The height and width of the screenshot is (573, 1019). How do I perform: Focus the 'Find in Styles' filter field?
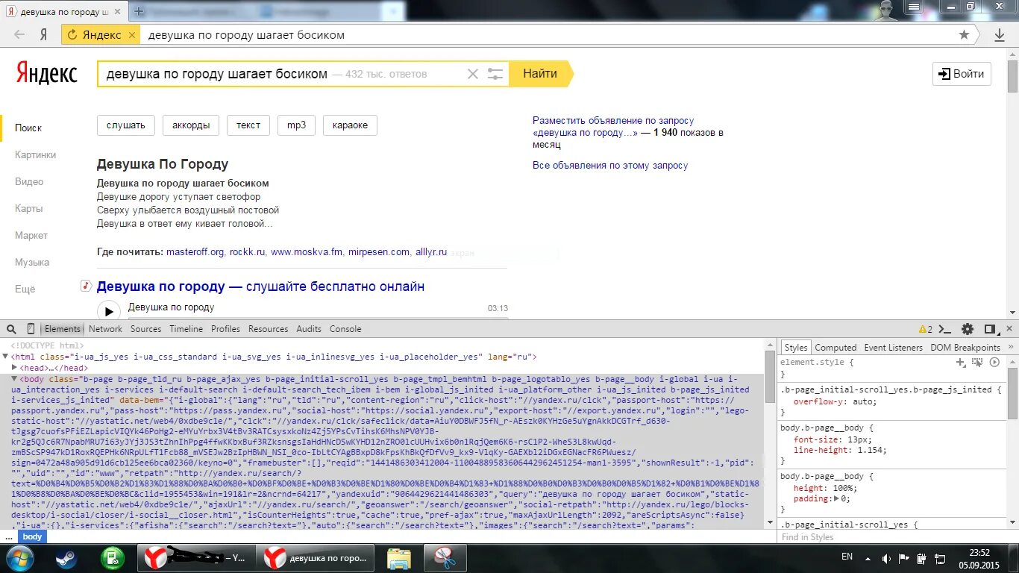tap(891, 537)
